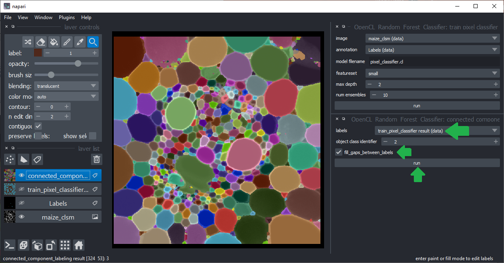Toggle the contiguous checkbox

(x=38, y=126)
